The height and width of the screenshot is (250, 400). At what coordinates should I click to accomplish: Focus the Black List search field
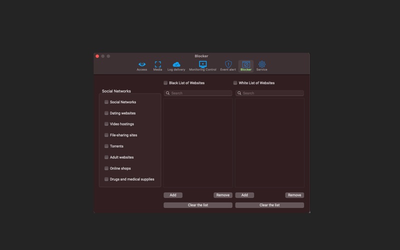(198, 93)
